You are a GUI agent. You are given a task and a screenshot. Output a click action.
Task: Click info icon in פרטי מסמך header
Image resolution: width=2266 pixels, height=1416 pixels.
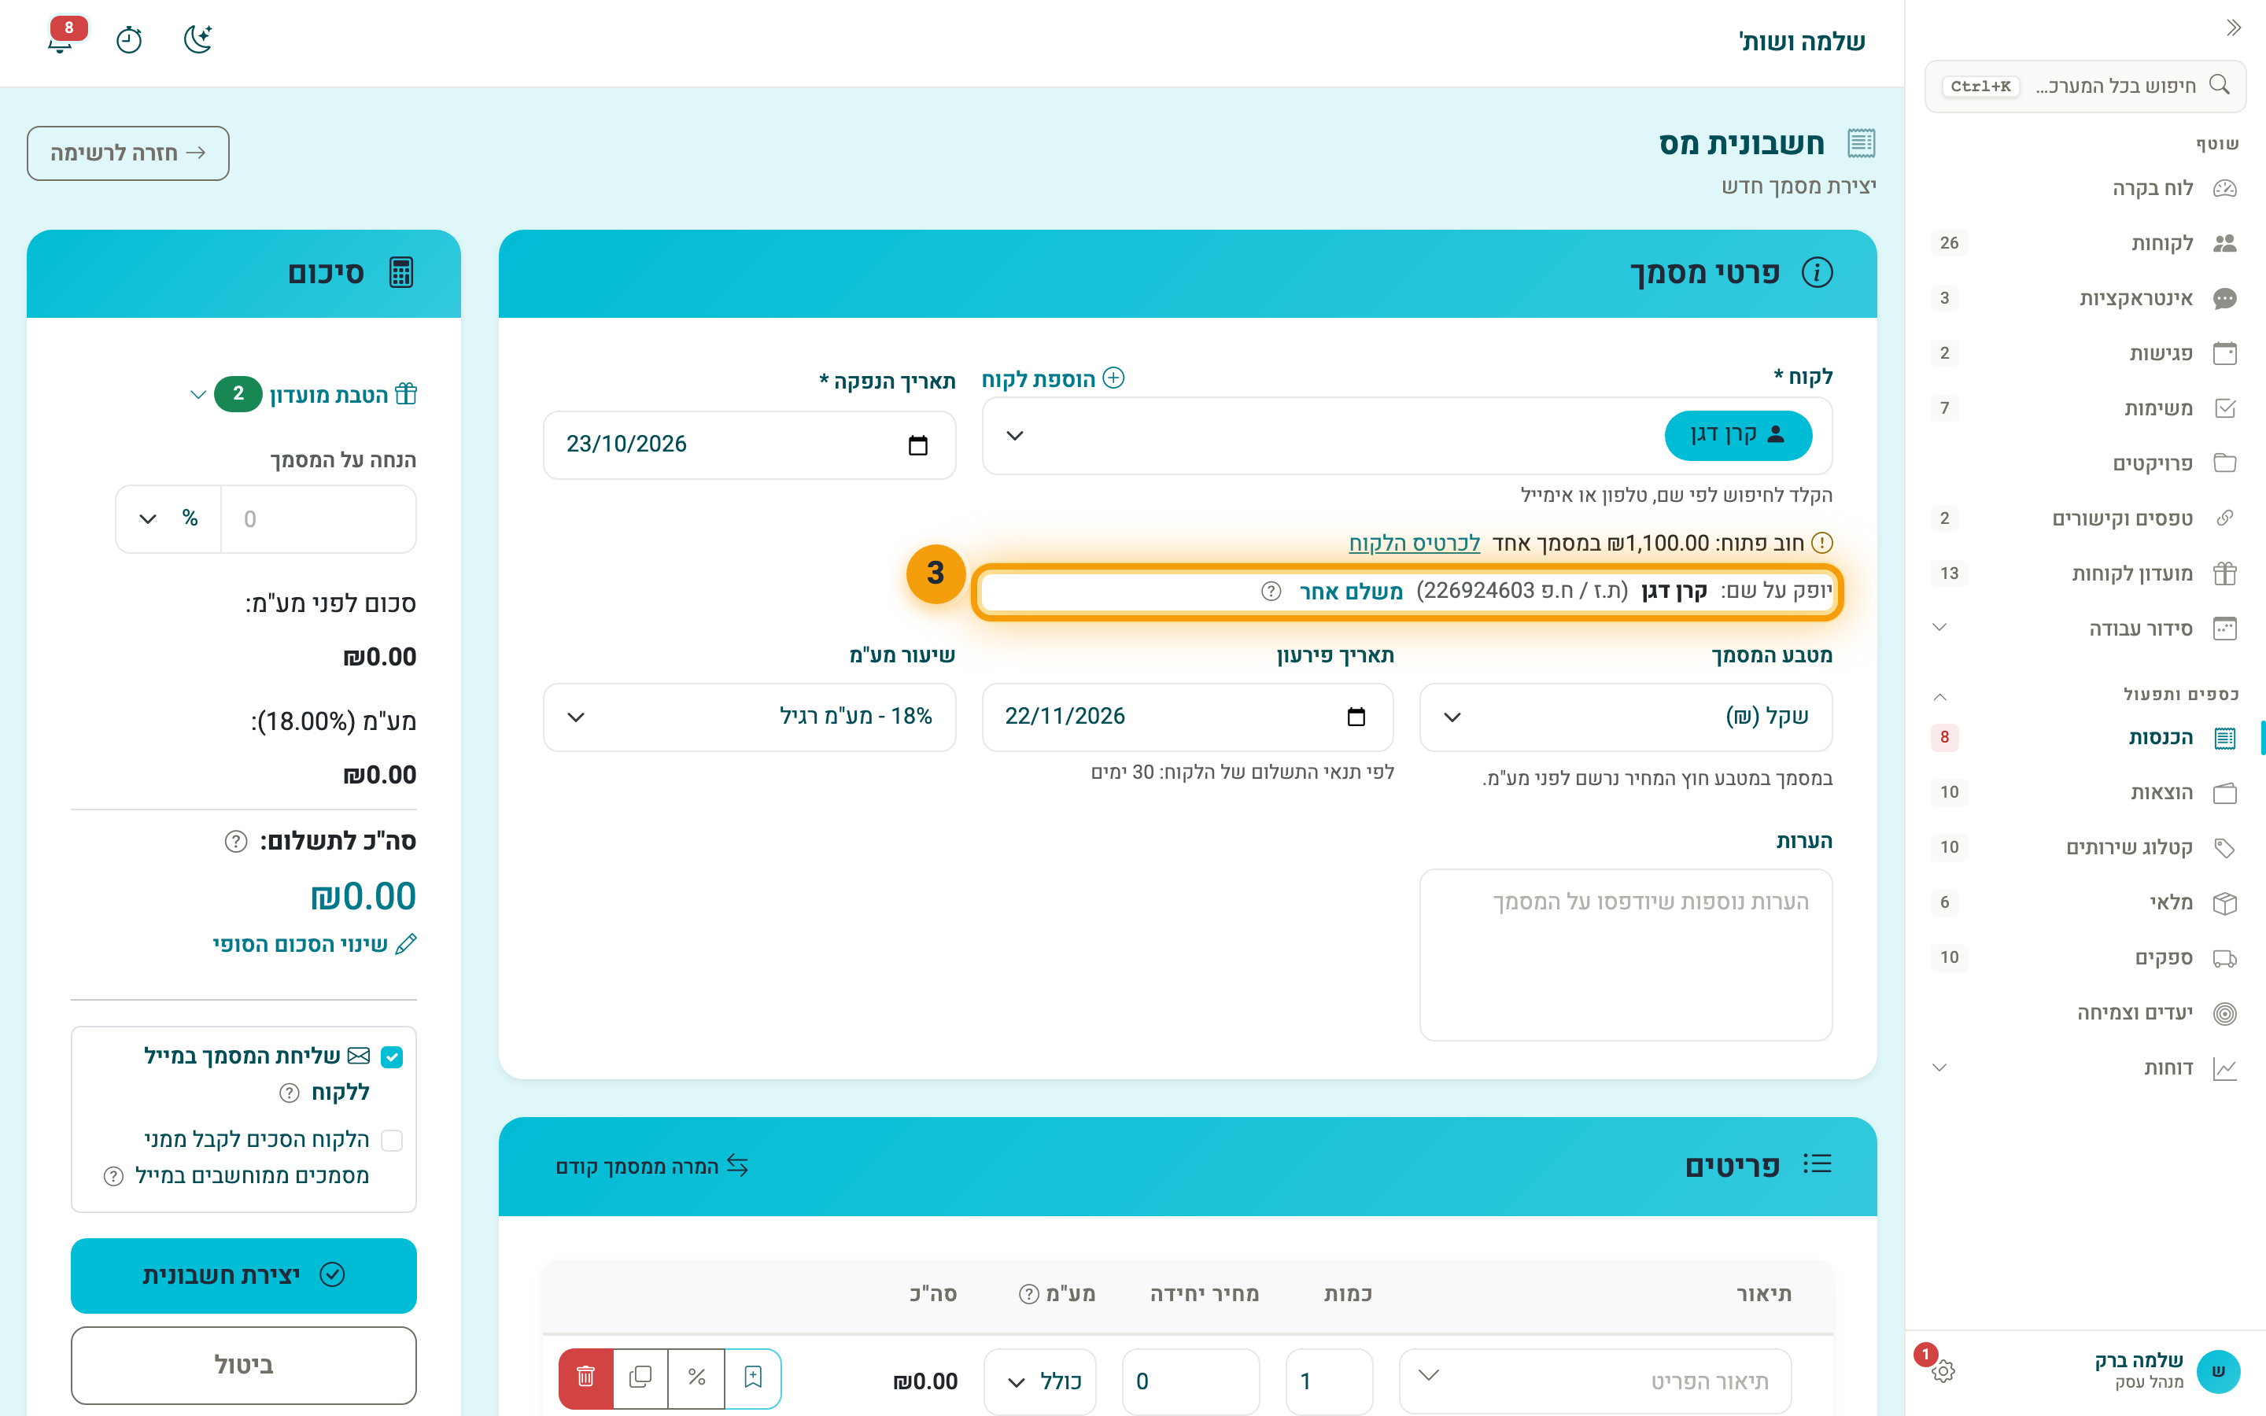click(1817, 272)
